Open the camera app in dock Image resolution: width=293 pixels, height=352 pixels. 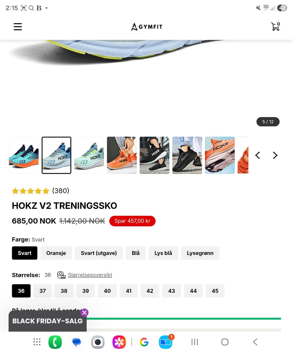[x=98, y=342]
